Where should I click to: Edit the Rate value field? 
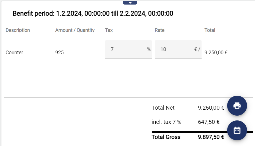click(x=174, y=49)
